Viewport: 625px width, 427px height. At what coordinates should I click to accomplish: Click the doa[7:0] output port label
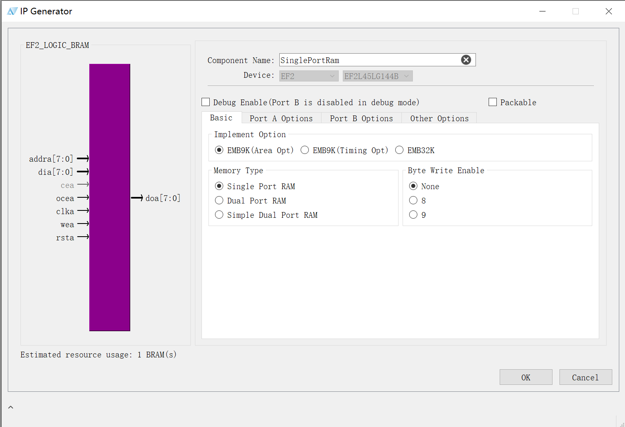(x=163, y=198)
